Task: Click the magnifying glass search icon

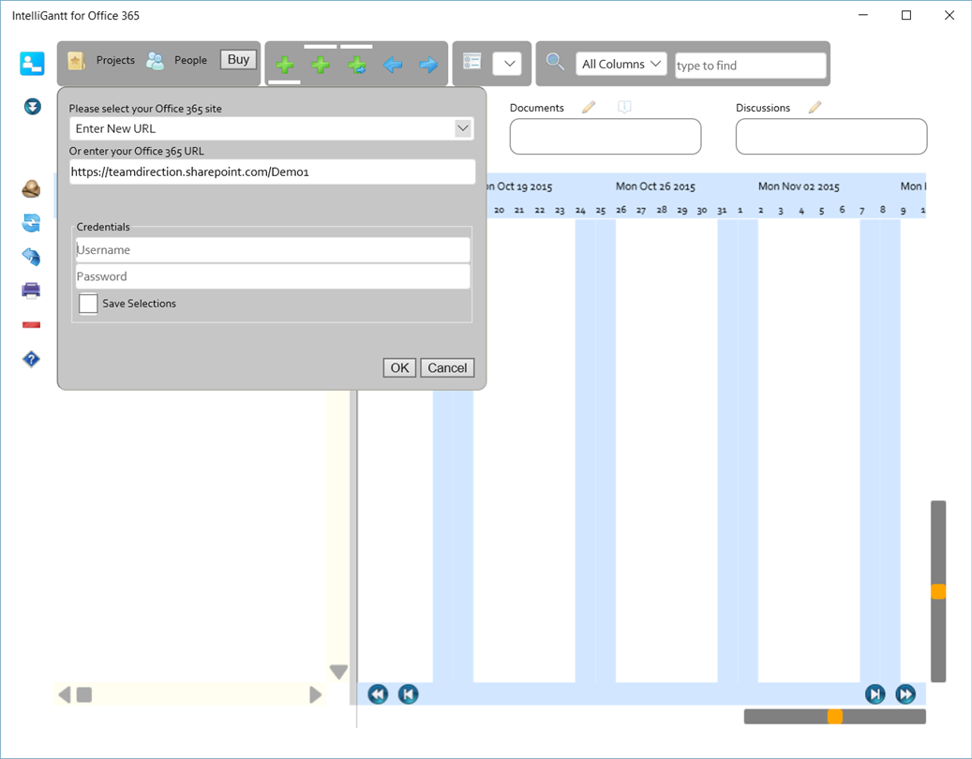Action: 555,61
